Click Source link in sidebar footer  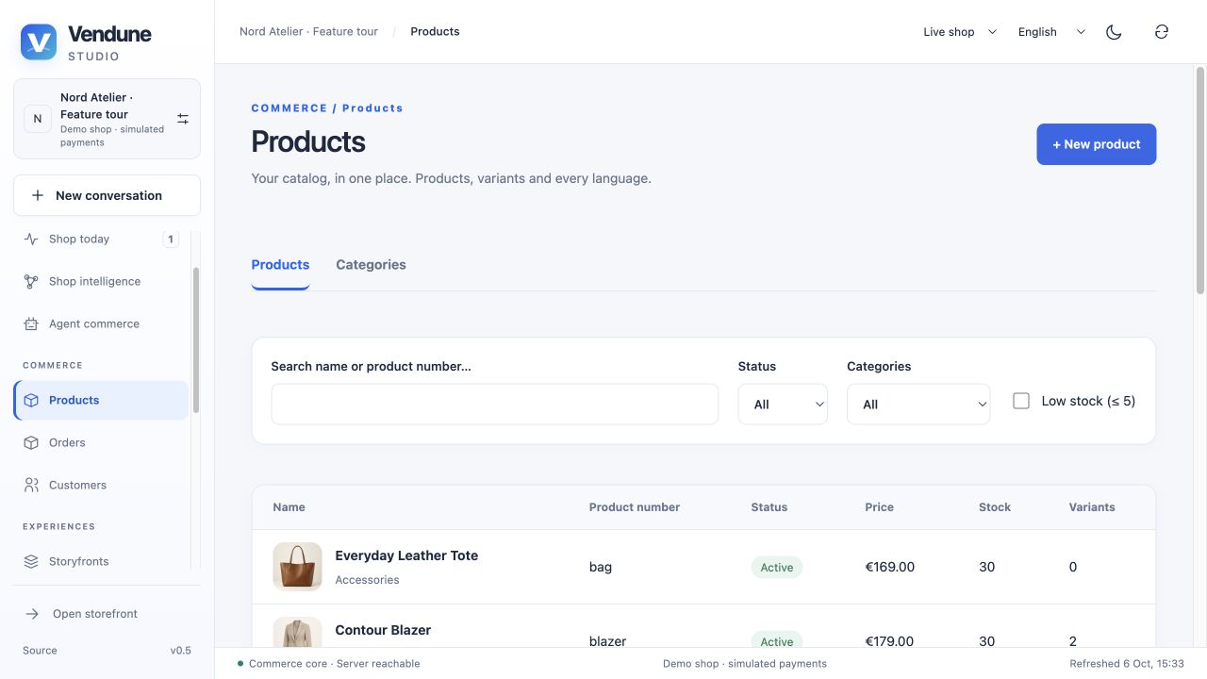point(40,651)
